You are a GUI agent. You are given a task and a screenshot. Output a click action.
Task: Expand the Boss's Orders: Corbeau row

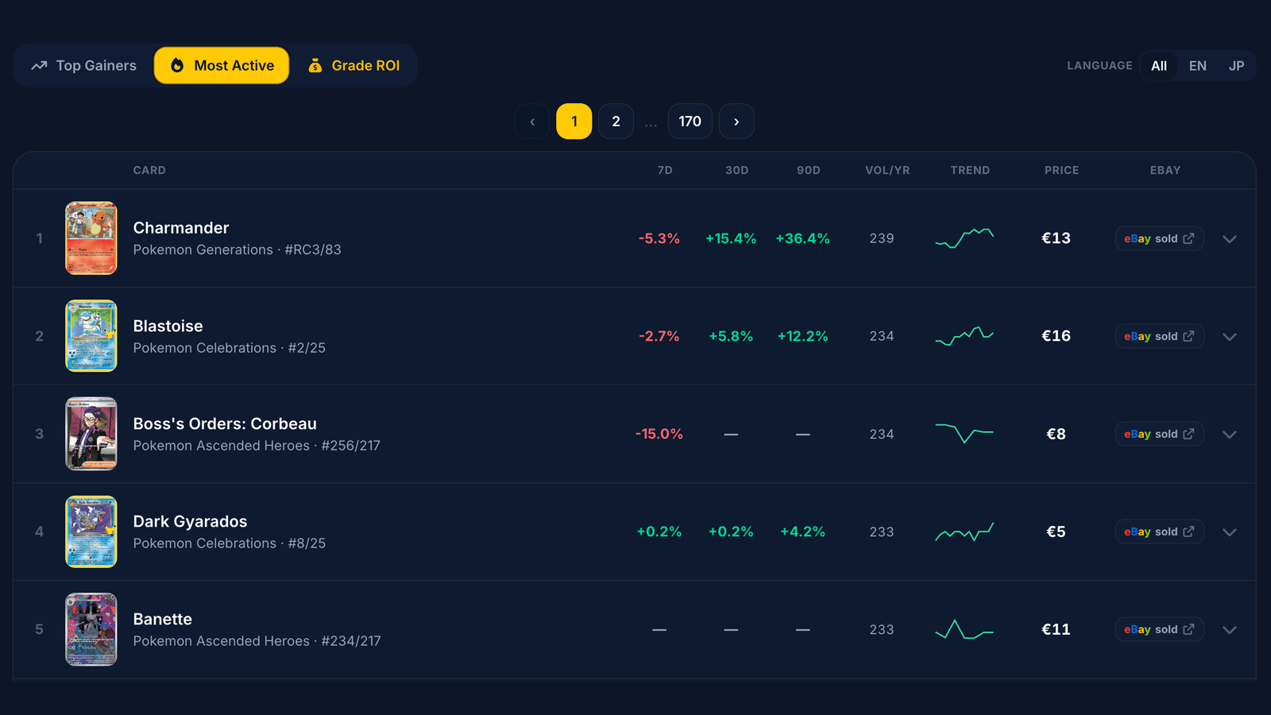click(x=1230, y=435)
